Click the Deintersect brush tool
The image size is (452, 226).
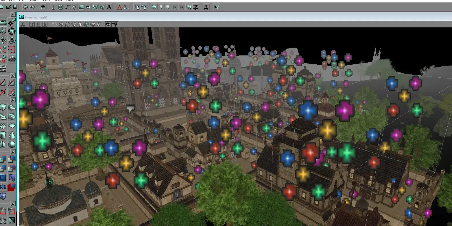pos(12,168)
